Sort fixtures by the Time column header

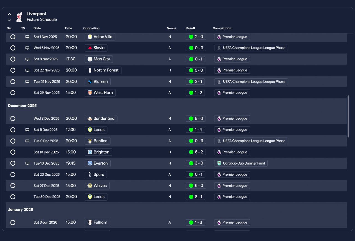[x=68, y=28]
